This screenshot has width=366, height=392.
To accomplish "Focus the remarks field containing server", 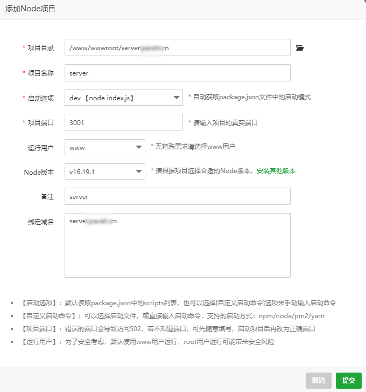I will [x=178, y=196].
